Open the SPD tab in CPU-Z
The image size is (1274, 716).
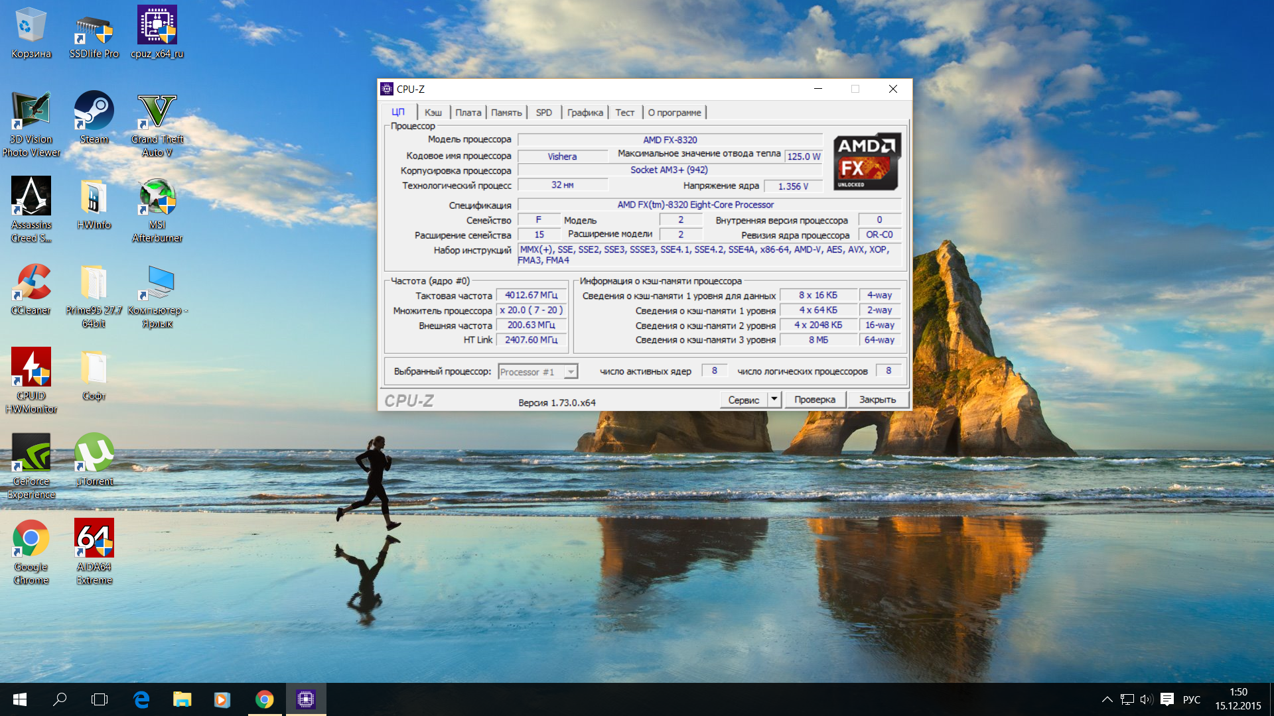(543, 113)
